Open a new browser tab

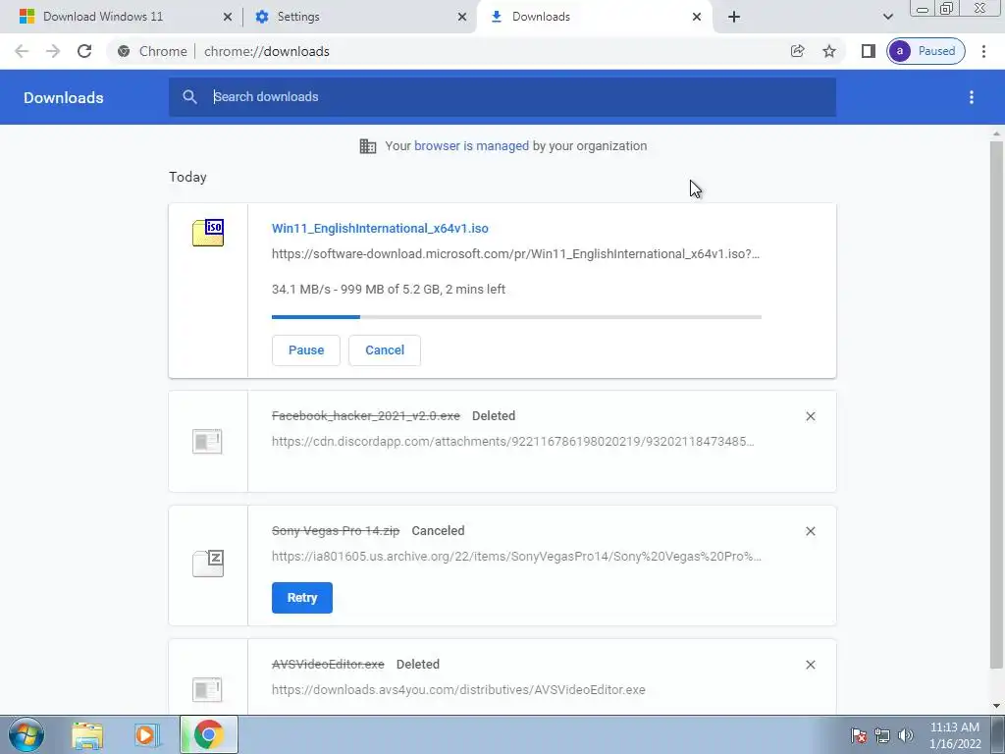734,17
